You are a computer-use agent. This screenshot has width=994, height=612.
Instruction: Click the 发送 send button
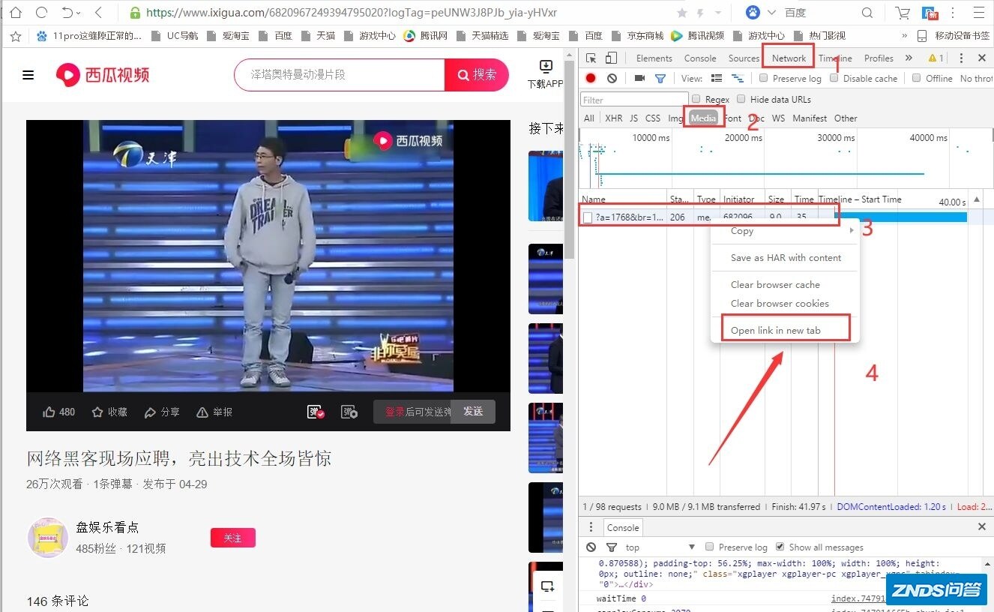coord(473,412)
